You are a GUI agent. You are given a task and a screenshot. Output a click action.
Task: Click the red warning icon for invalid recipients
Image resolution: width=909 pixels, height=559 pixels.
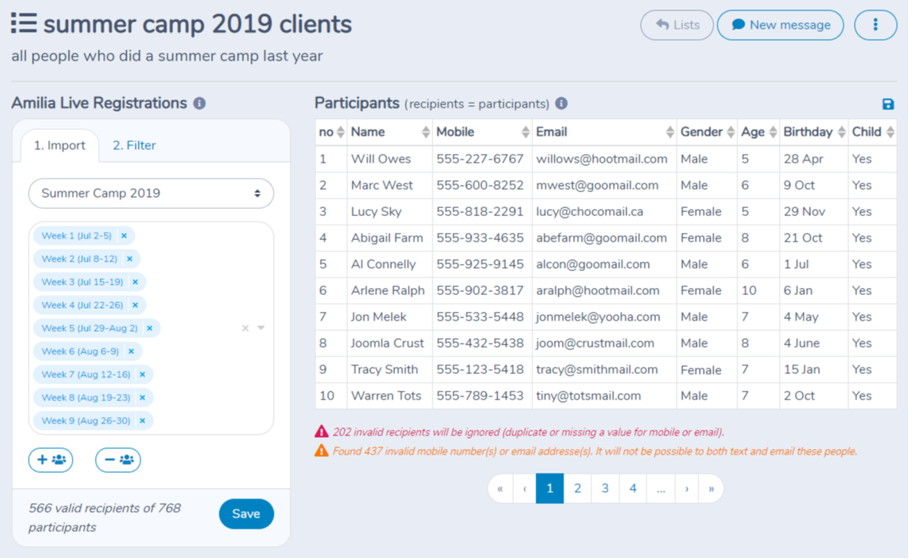pos(321,431)
